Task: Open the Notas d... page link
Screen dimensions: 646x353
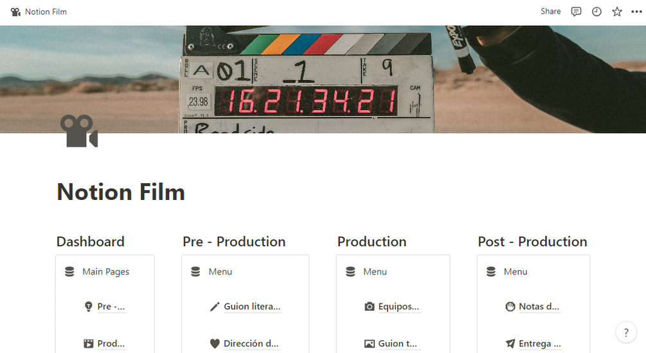Action: point(539,307)
